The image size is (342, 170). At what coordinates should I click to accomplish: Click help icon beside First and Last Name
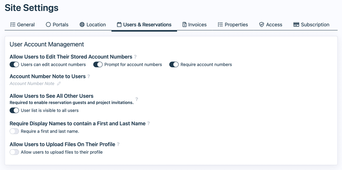click(148, 124)
